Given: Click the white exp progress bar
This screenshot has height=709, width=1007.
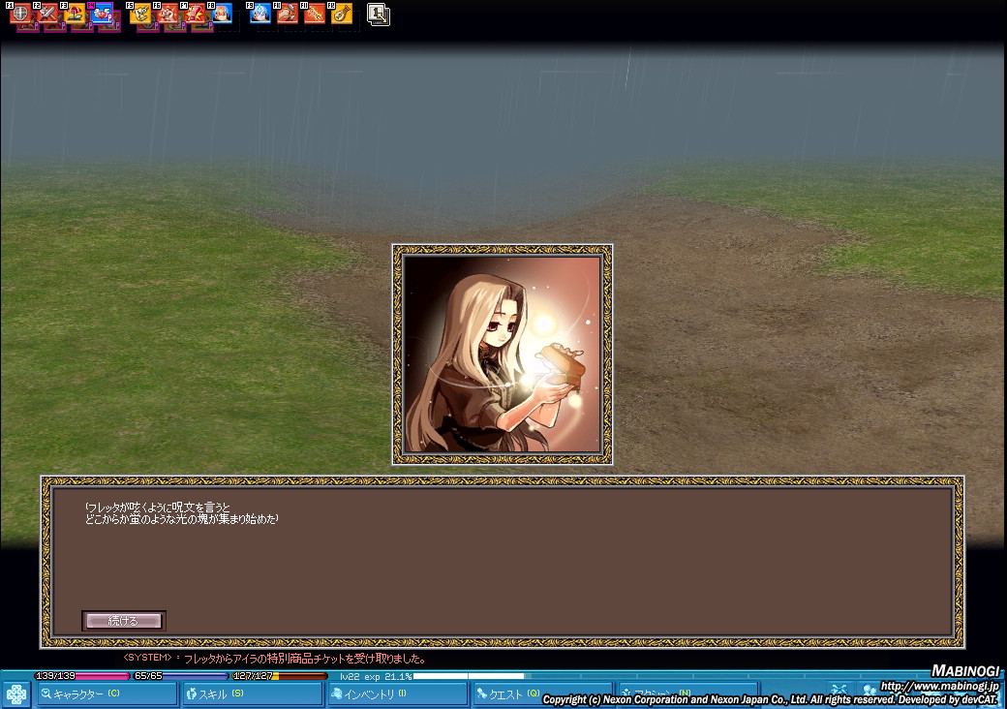Looking at the screenshot, I should (469, 676).
